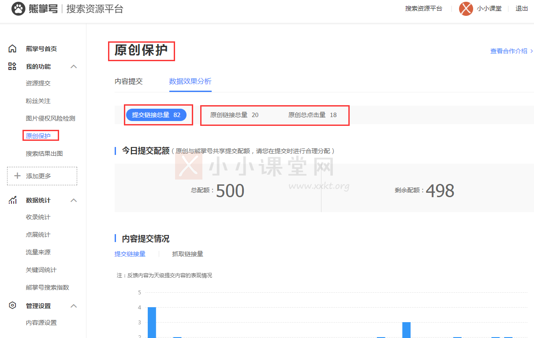Click the 小小课堂 username
This screenshot has width=534, height=338.
[489, 8]
